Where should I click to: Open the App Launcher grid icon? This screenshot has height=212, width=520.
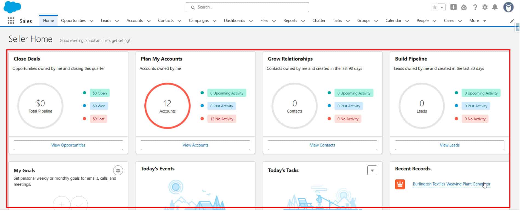coord(11,21)
